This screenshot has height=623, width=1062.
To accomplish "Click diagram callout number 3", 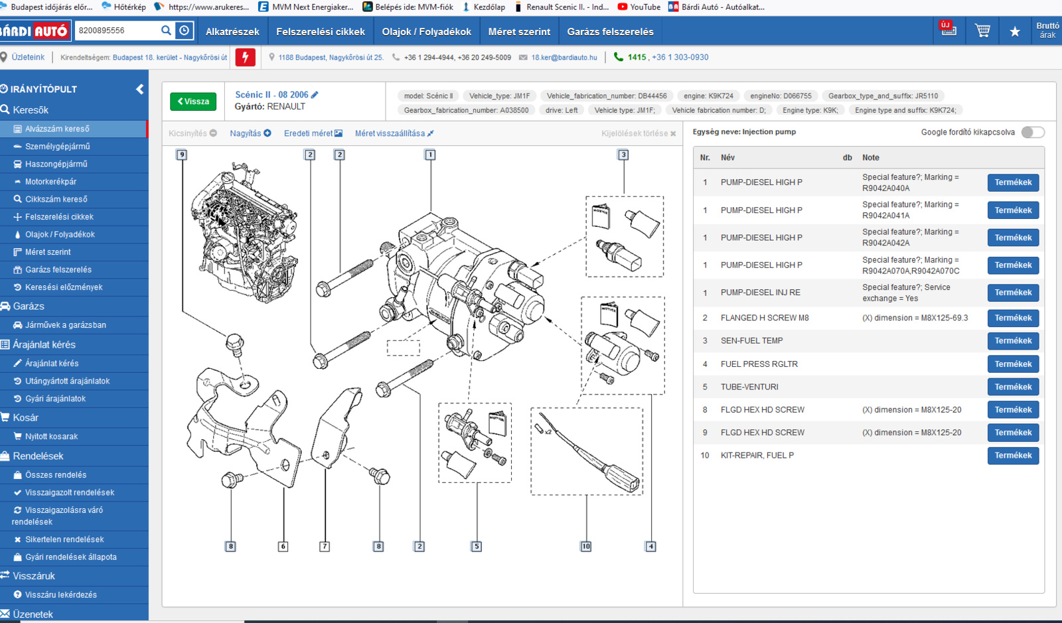I will pos(623,155).
